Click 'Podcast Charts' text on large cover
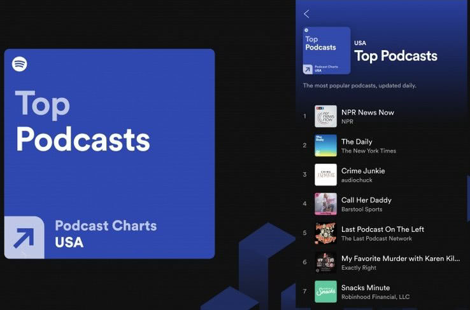This screenshot has width=470, height=310. 106,226
